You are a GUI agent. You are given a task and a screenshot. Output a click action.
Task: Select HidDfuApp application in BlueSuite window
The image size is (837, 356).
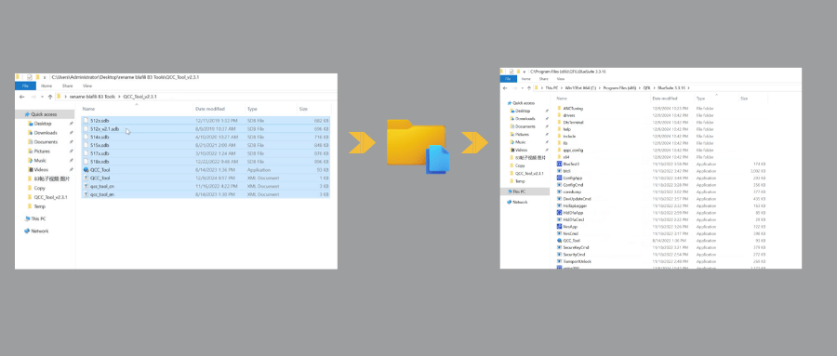pos(570,213)
